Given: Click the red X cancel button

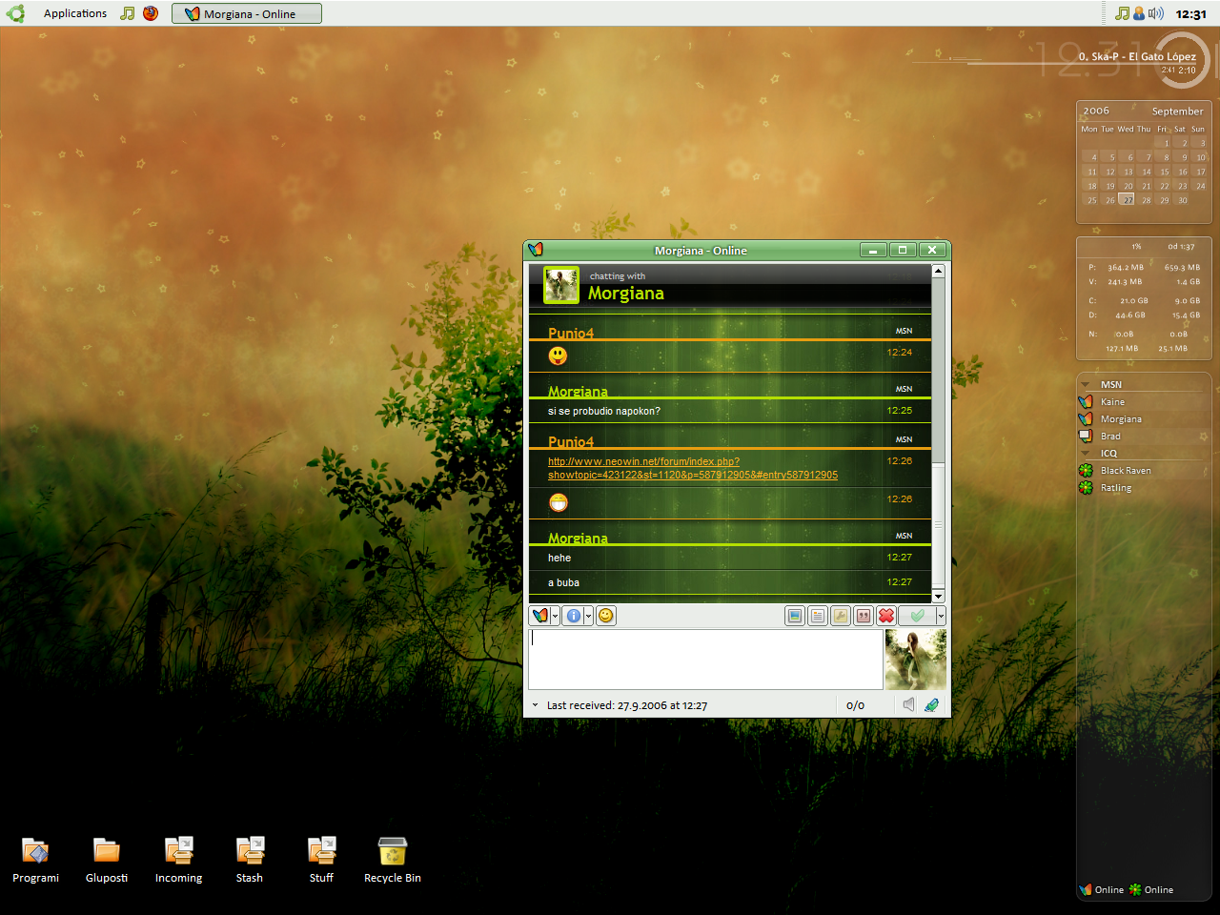Looking at the screenshot, I should point(886,616).
